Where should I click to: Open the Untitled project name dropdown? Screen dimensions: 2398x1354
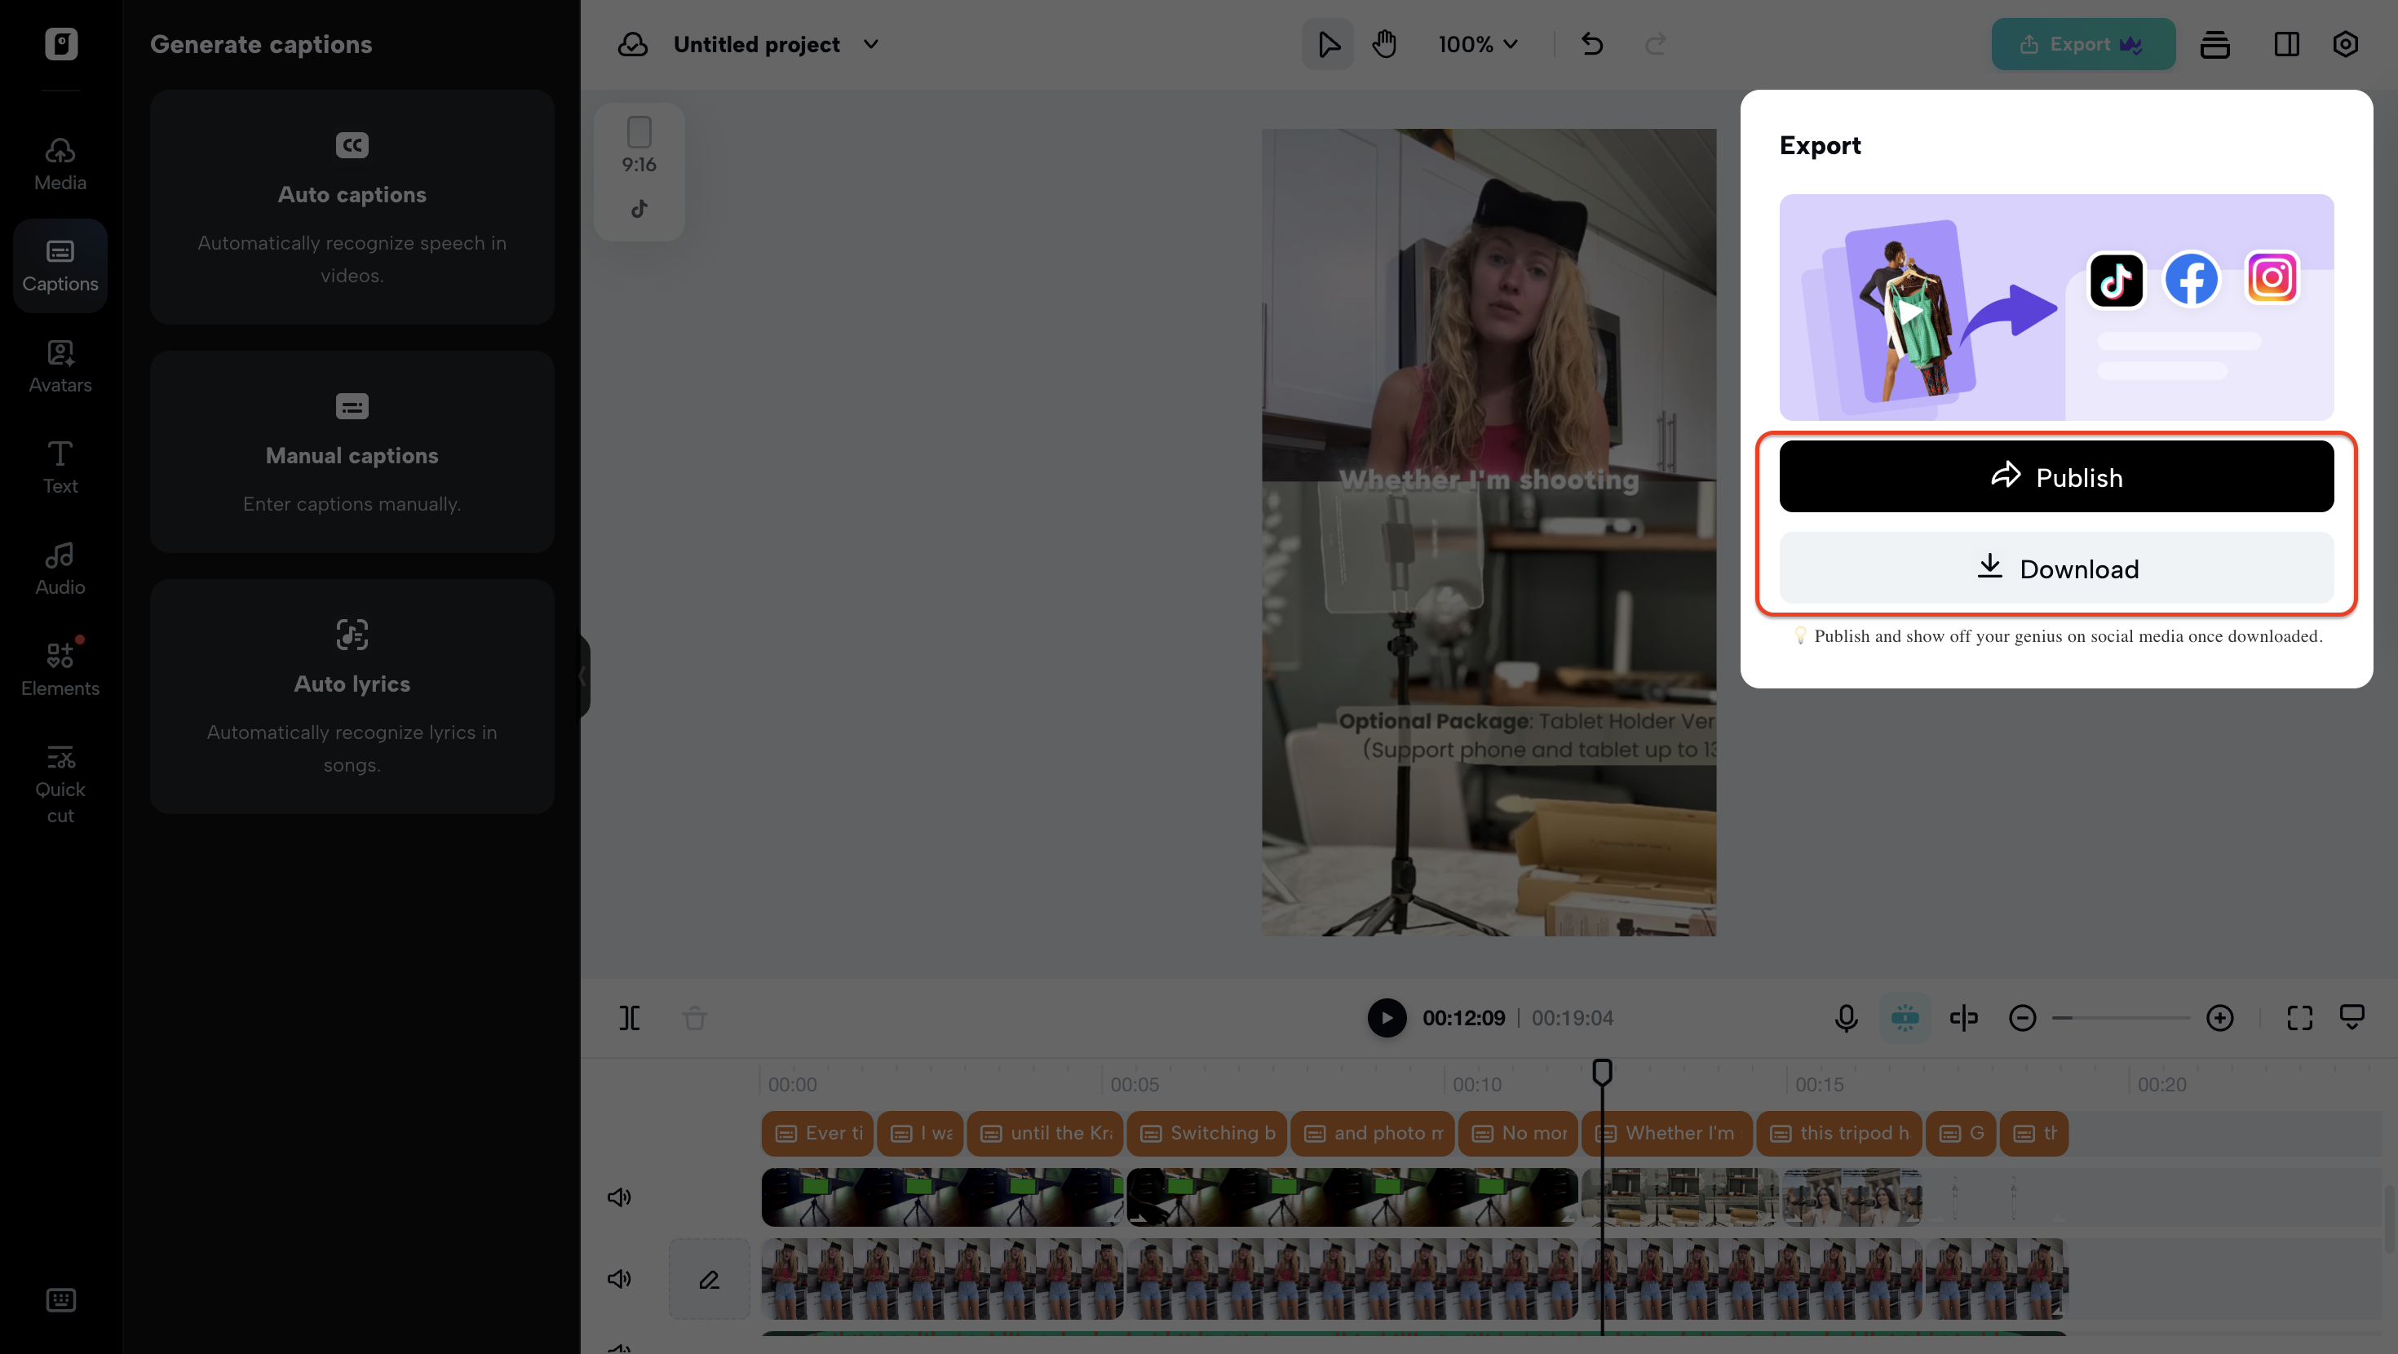(x=871, y=44)
